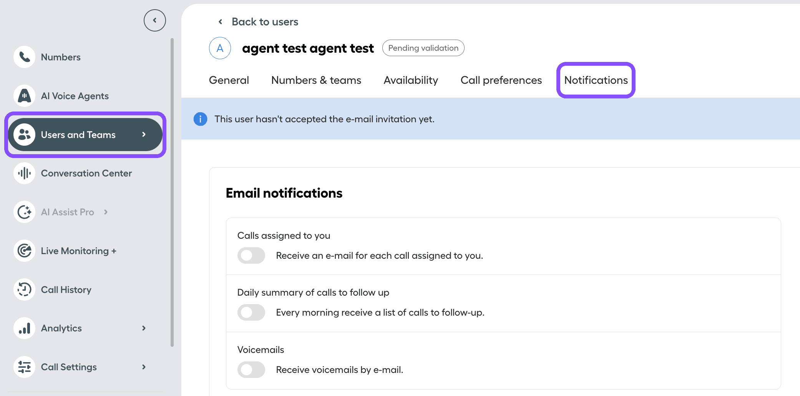
Task: Open Call Settings
Action: tap(68, 367)
